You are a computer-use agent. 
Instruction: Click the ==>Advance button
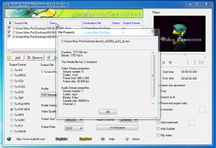(117, 128)
